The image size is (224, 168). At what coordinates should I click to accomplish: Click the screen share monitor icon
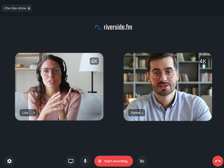[x=71, y=161]
